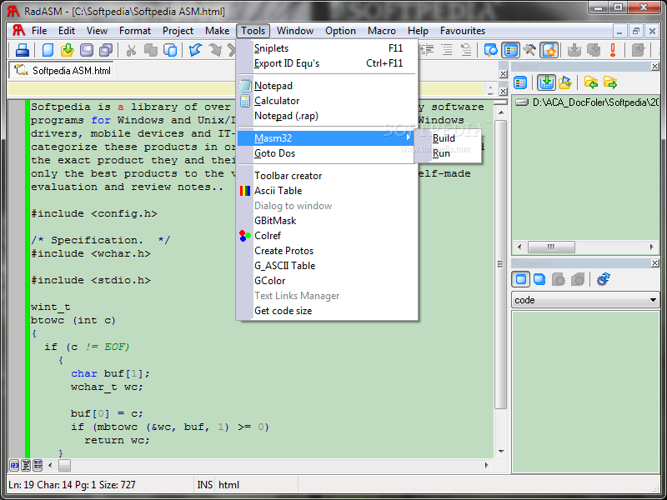
Task: Select Create Protos menu entry
Action: pos(327,251)
